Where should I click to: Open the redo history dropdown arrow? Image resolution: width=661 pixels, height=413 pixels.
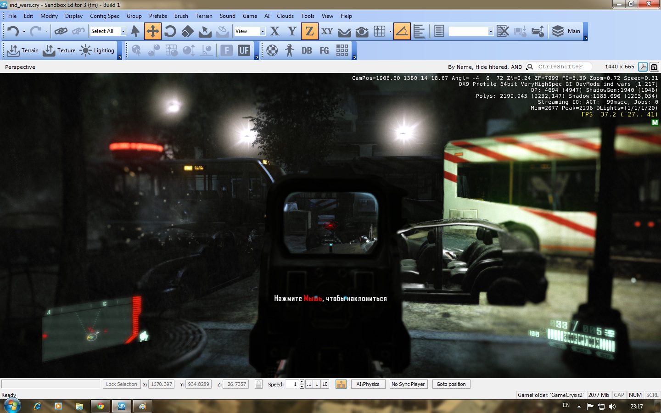(x=46, y=31)
